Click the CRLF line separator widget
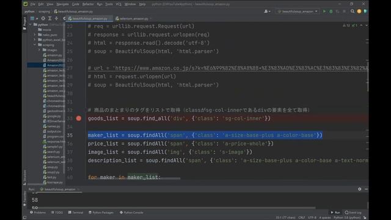Screen dimensions: 391x220 tap(301, 218)
